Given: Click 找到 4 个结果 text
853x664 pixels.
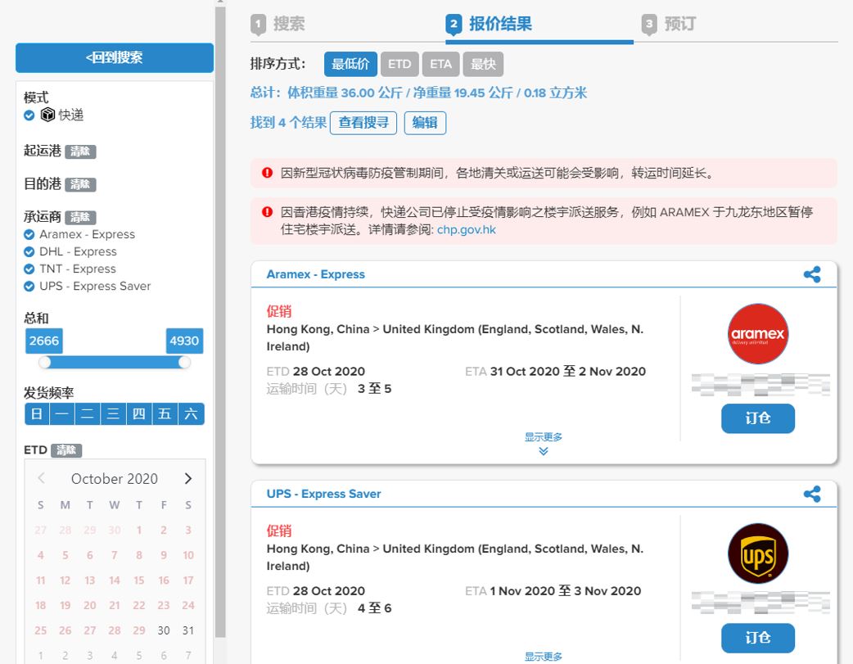Looking at the screenshot, I should (288, 123).
